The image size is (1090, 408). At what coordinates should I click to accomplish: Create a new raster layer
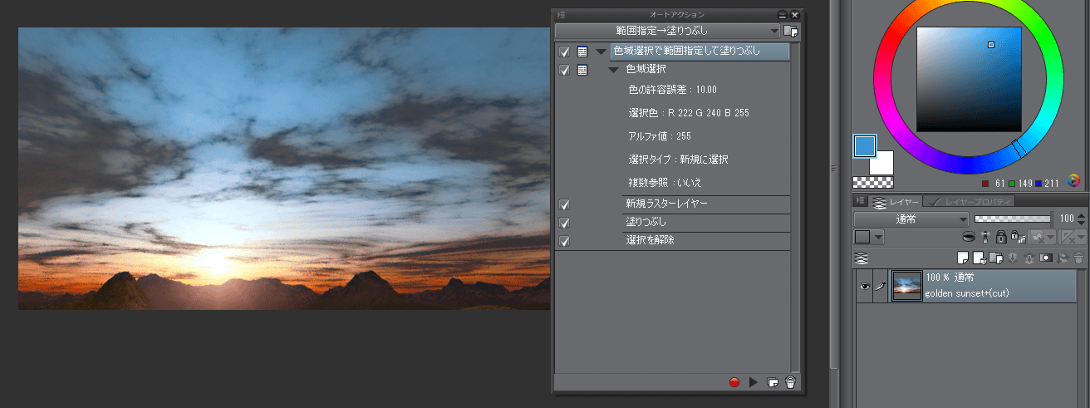(x=963, y=258)
